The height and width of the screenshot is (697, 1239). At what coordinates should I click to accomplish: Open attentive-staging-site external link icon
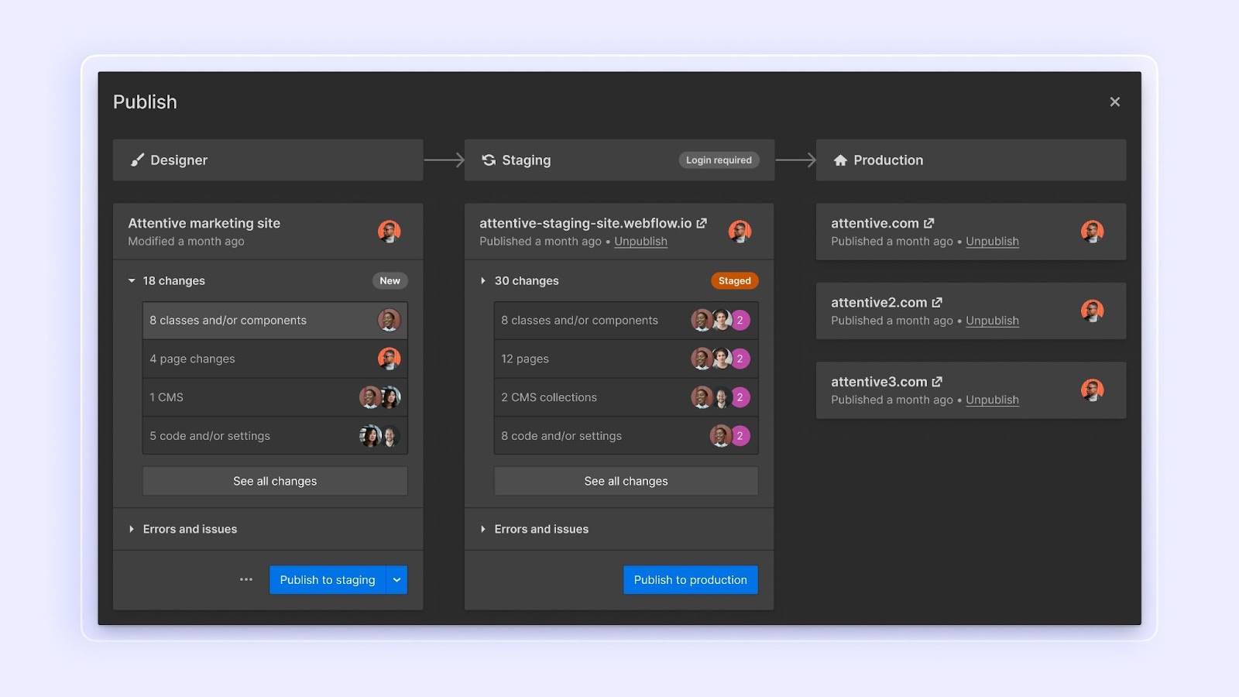point(702,223)
